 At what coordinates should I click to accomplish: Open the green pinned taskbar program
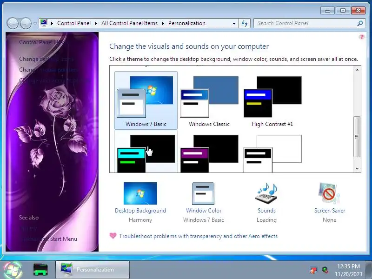click(x=40, y=270)
